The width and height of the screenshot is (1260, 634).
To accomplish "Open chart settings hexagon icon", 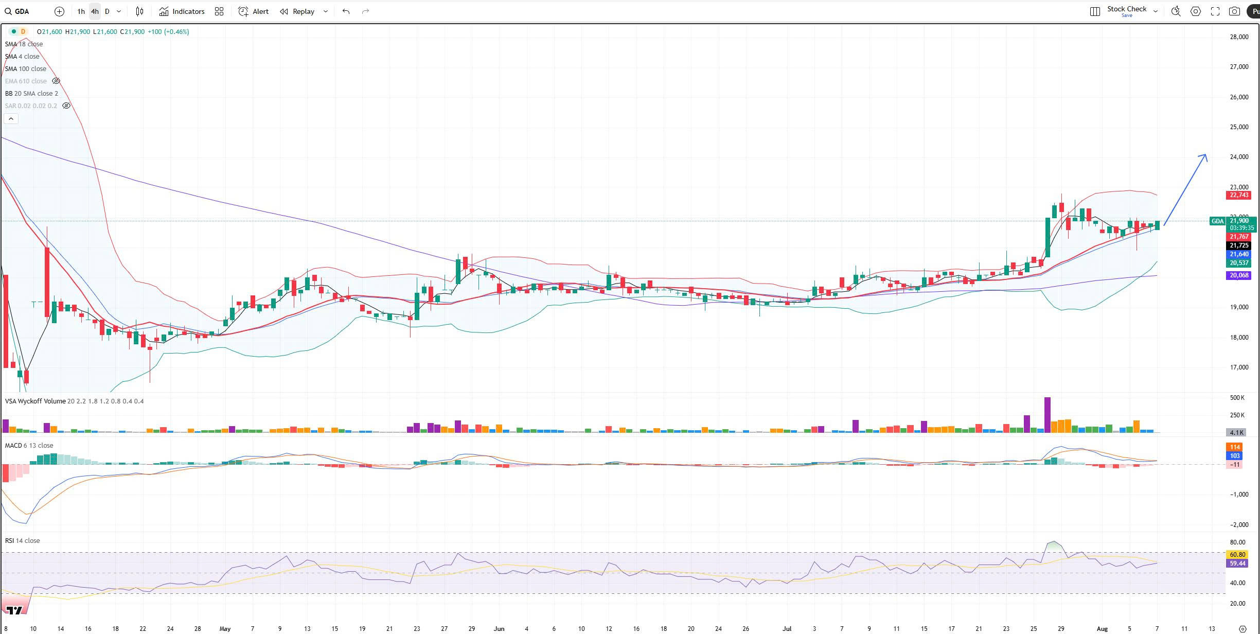I will pos(1196,11).
